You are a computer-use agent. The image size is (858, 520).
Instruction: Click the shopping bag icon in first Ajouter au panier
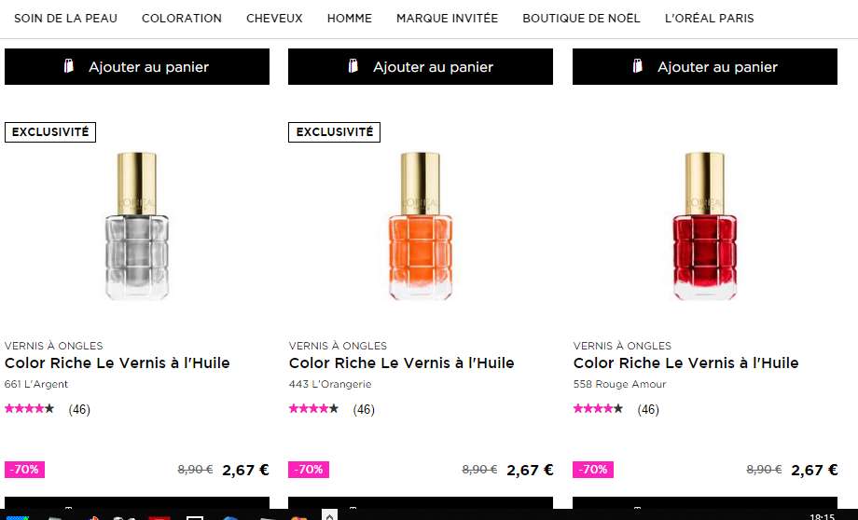pyautogui.click(x=69, y=66)
